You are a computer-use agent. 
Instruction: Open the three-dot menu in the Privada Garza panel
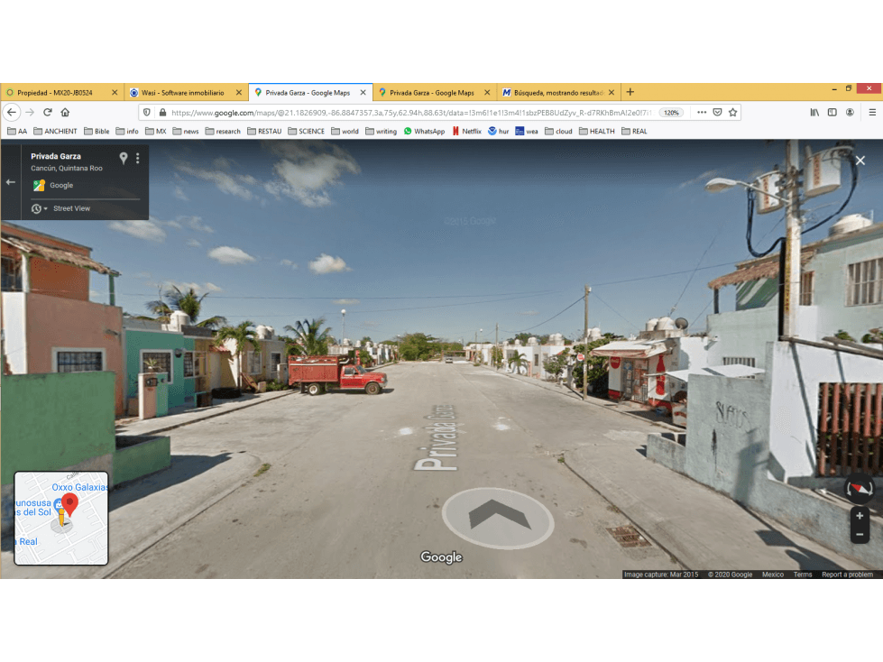click(137, 158)
